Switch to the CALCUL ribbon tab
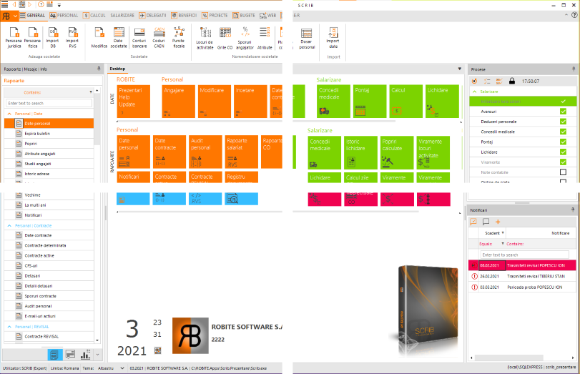Screen dimensions: 580x374 (94, 14)
